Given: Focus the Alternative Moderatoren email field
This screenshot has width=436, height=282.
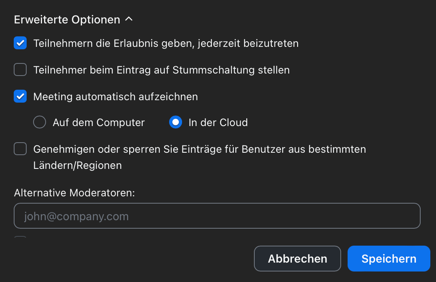Looking at the screenshot, I should pos(217,216).
